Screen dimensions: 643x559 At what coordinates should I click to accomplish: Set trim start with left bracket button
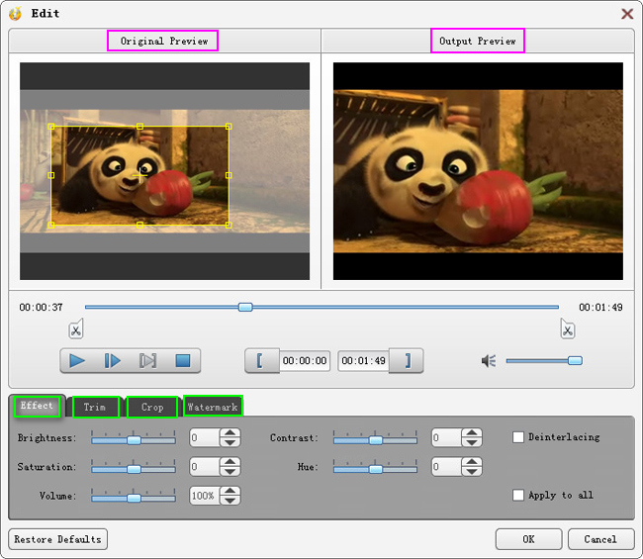tap(262, 361)
